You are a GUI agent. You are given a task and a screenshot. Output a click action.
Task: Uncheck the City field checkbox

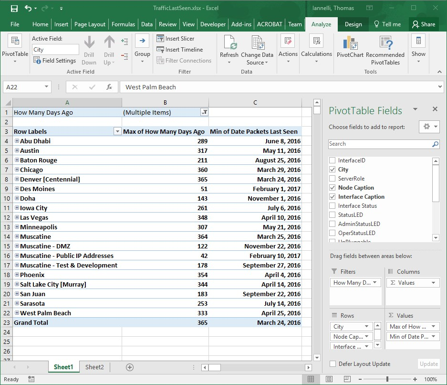(x=333, y=170)
